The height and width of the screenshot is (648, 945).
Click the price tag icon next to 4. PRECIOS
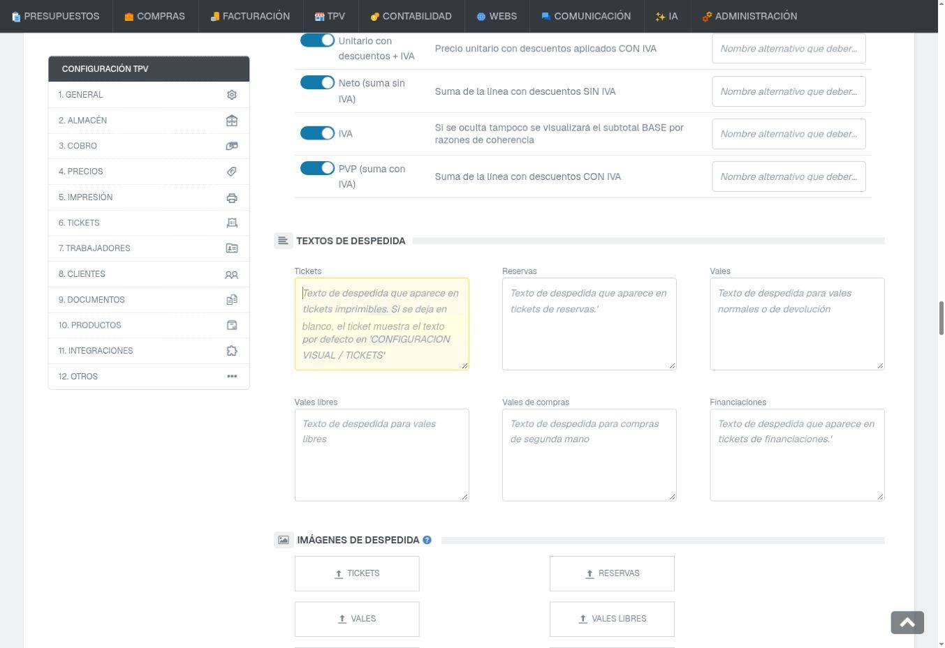(232, 172)
